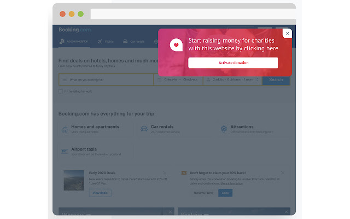Click the house icon for Homes and apartments
This screenshot has height=219, width=350.
65,129
